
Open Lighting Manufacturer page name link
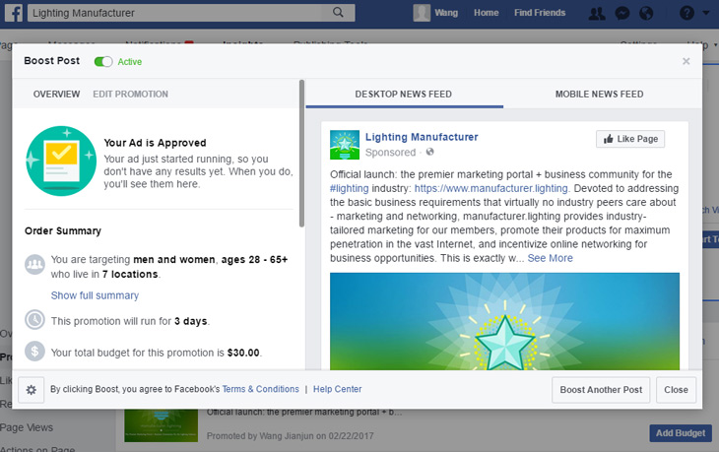click(422, 137)
